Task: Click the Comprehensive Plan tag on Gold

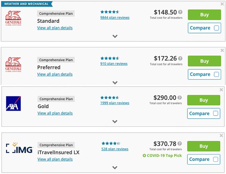Action: (x=56, y=99)
